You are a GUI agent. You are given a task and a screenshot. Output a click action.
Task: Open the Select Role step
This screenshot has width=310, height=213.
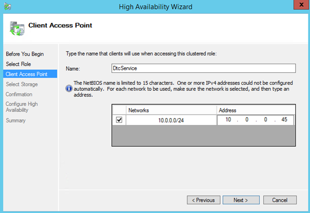(x=19, y=64)
